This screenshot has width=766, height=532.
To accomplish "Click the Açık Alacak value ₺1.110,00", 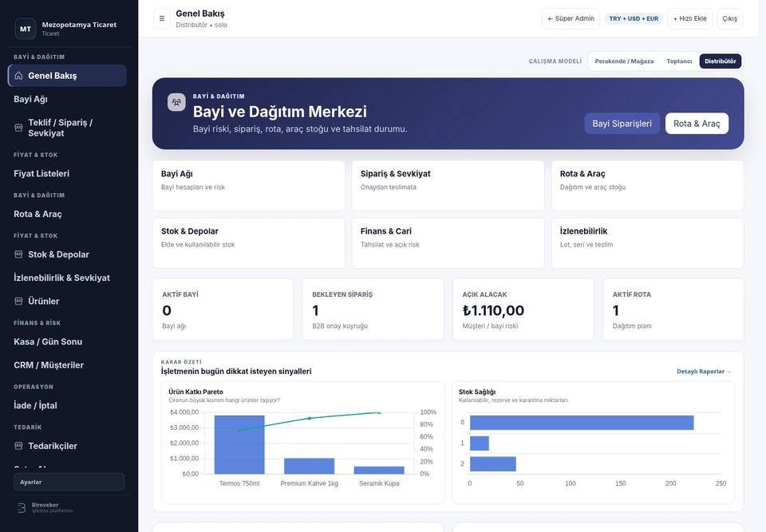I will click(x=493, y=310).
